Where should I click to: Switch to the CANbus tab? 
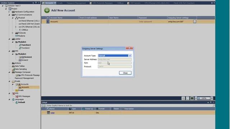(x=120, y=3)
